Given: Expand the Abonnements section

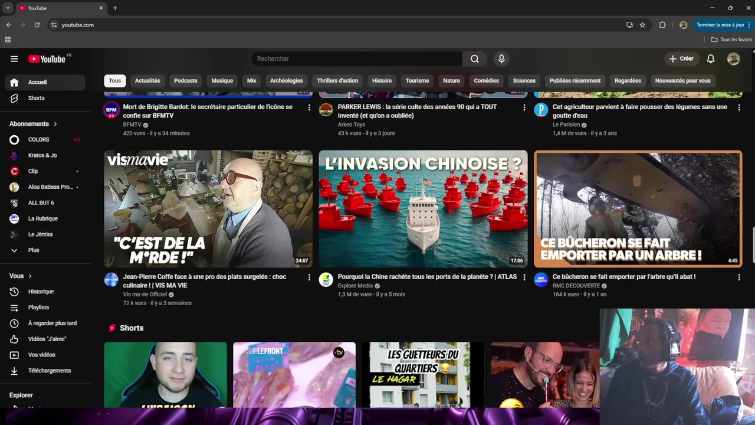Looking at the screenshot, I should pos(33,124).
